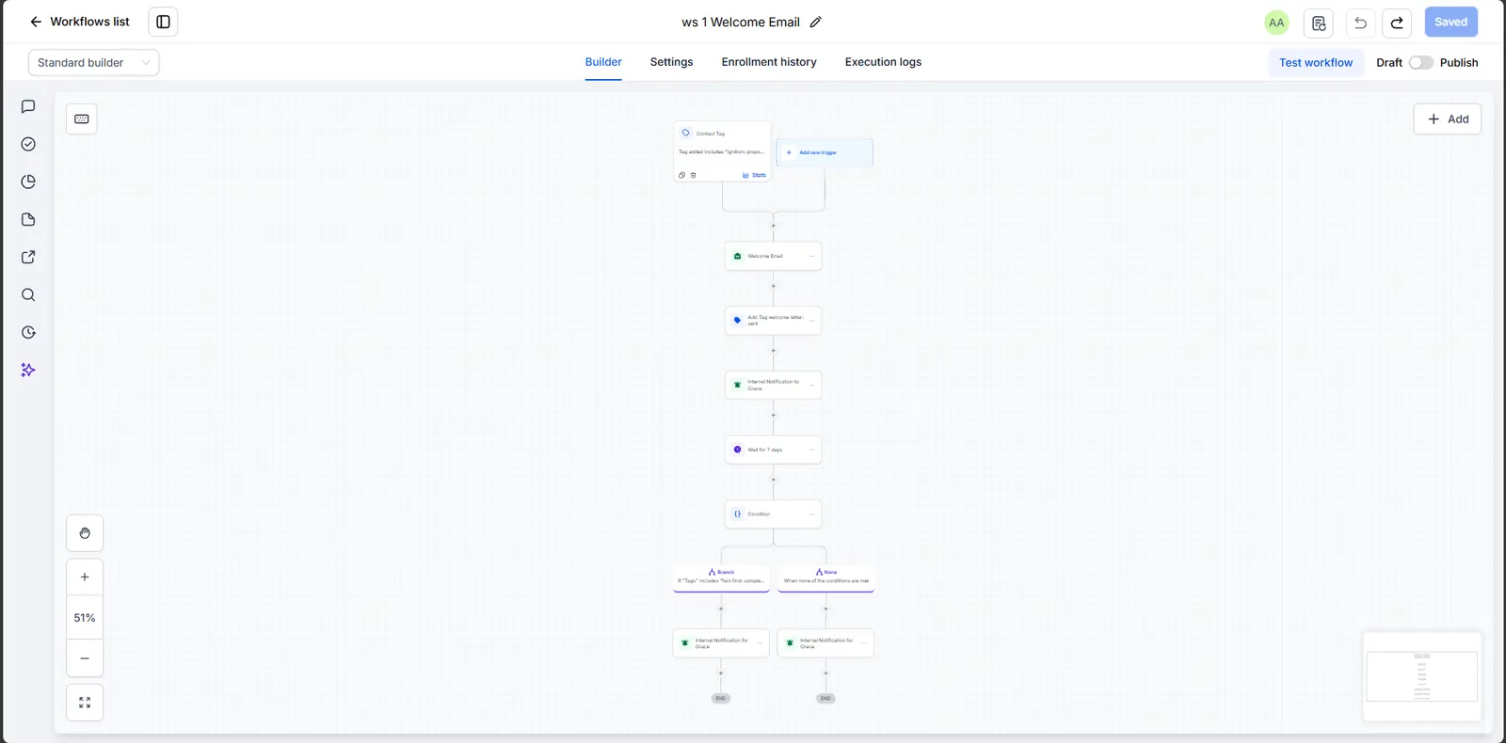1506x743 pixels.
Task: Redo the last change
Action: click(x=1397, y=23)
